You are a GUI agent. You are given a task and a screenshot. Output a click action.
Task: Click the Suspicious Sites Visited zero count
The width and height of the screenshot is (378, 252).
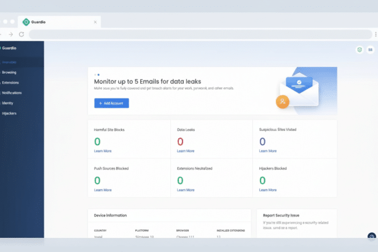[x=262, y=141]
